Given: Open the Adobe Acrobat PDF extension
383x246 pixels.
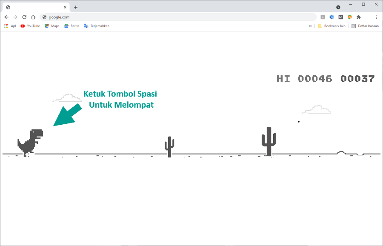Looking at the screenshot, I should tap(323, 17).
